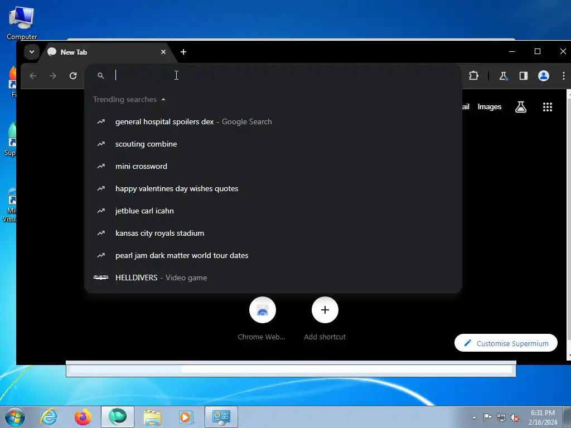Select 'happy valentines day wishes quotes' suggestion
The image size is (571, 428).
(x=273, y=188)
